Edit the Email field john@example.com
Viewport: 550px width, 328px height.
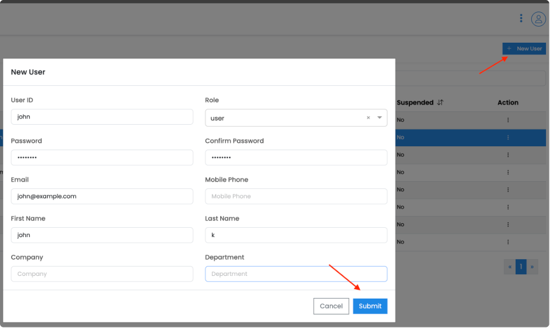click(x=102, y=196)
